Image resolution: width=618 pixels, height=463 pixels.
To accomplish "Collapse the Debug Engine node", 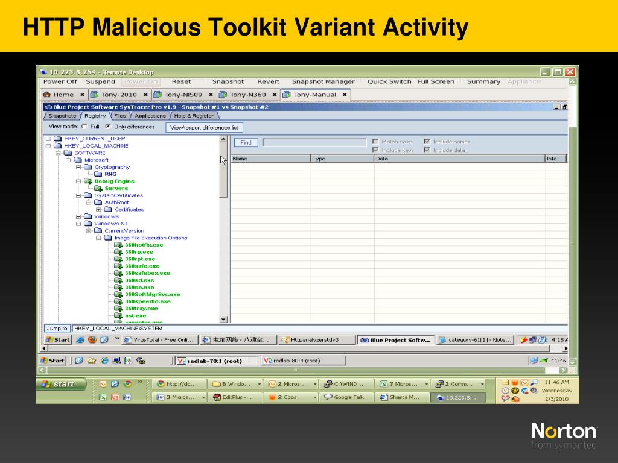I will point(78,181).
